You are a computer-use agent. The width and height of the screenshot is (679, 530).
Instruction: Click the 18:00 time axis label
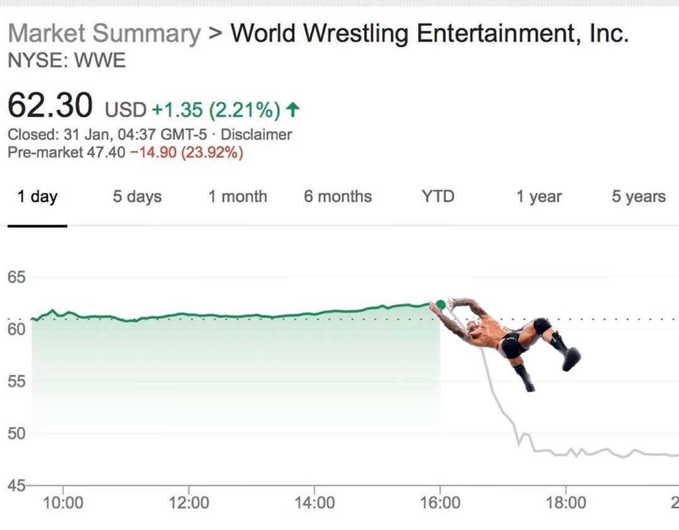pos(566,502)
